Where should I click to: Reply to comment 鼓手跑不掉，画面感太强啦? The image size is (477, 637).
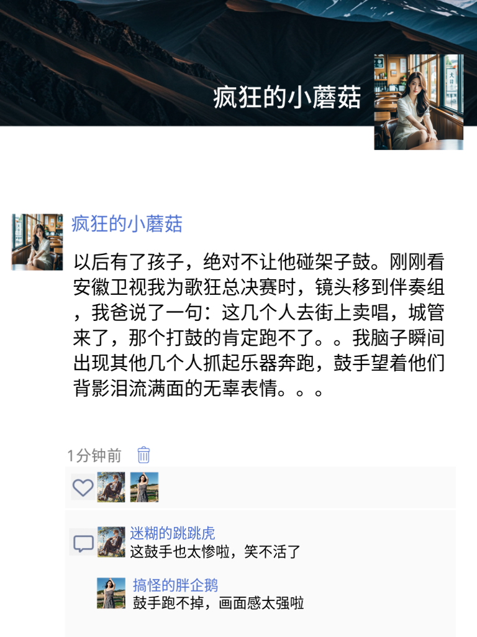pos(218,603)
